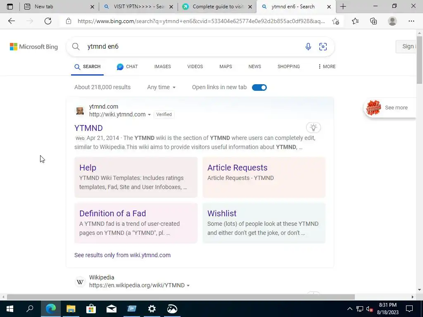Start voice search with microphone icon
Viewport: 423px width, 317px height.
pos(308,47)
